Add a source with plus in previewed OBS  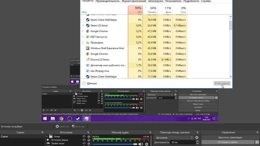pyautogui.click(x=75, y=110)
